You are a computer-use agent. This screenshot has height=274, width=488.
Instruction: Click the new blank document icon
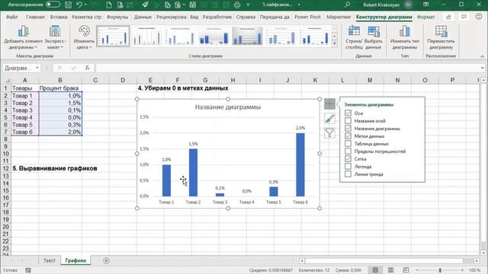point(109,5)
